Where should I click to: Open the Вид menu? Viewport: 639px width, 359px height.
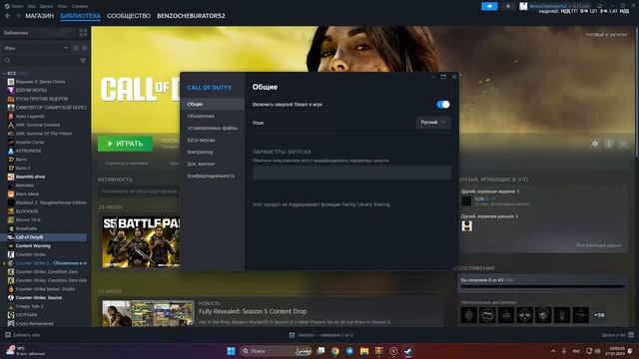click(31, 6)
